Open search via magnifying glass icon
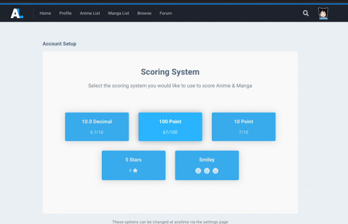The width and height of the screenshot is (348, 224). pos(306,13)
